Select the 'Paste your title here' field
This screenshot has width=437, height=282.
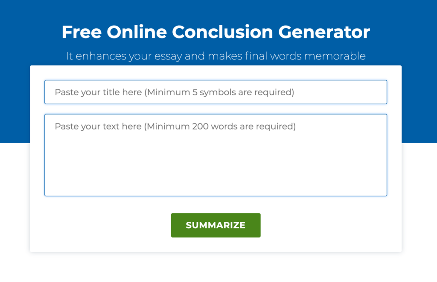tap(216, 92)
